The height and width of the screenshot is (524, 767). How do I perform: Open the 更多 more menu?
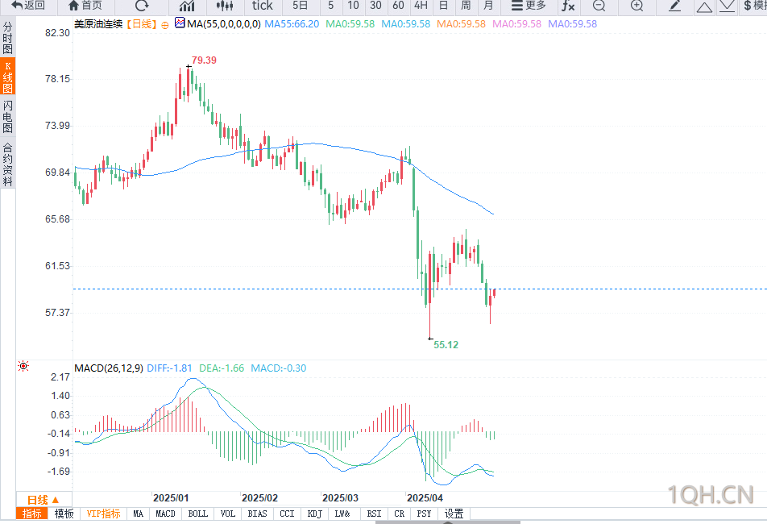tap(529, 6)
